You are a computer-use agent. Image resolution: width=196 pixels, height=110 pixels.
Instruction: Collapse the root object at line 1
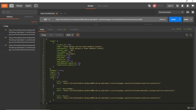click(45, 39)
